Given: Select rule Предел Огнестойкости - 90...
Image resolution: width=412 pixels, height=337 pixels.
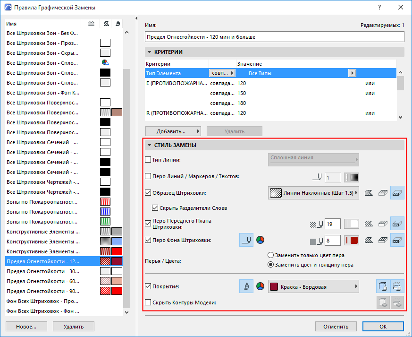Looking at the screenshot, I should coord(64,291).
